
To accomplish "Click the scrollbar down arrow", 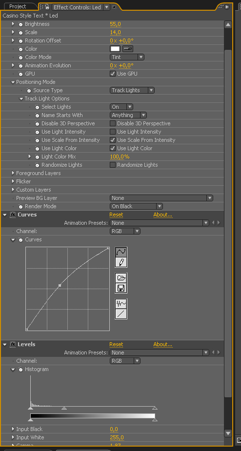I will pyautogui.click(x=228, y=433).
